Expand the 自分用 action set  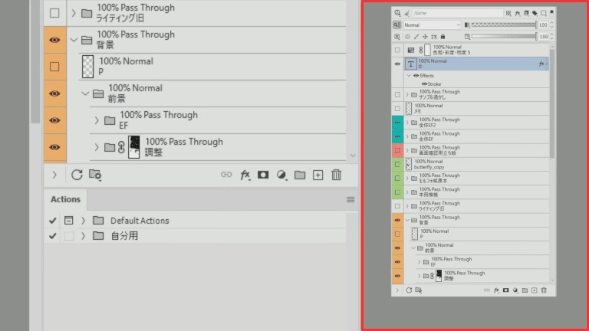coord(84,236)
